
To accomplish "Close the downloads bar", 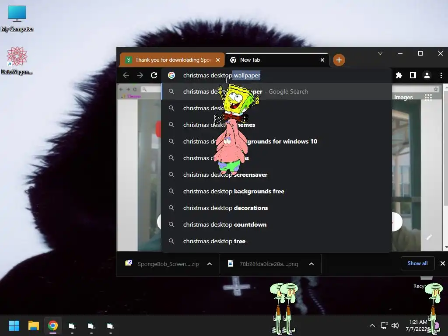I will tap(443, 263).
